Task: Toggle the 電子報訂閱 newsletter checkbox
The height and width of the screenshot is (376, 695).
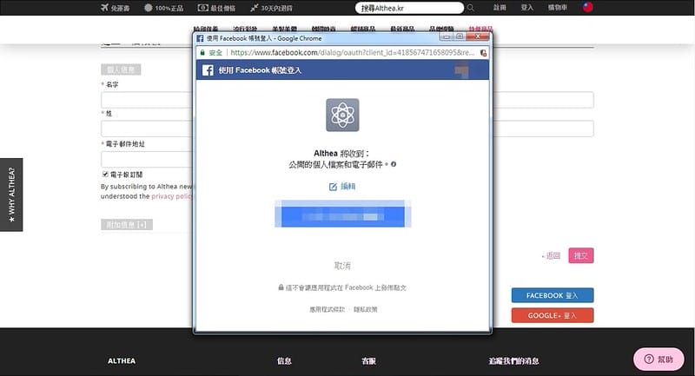Action: [x=105, y=174]
